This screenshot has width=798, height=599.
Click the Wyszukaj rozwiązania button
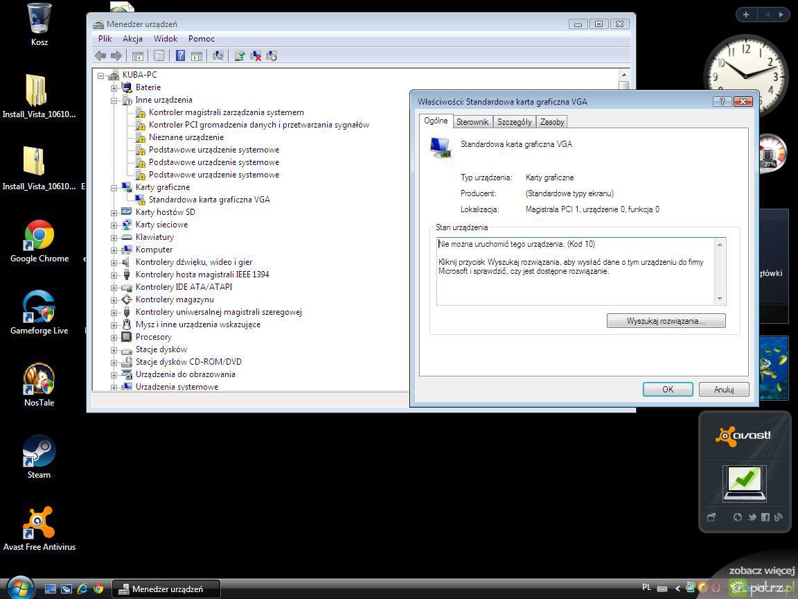[666, 321]
